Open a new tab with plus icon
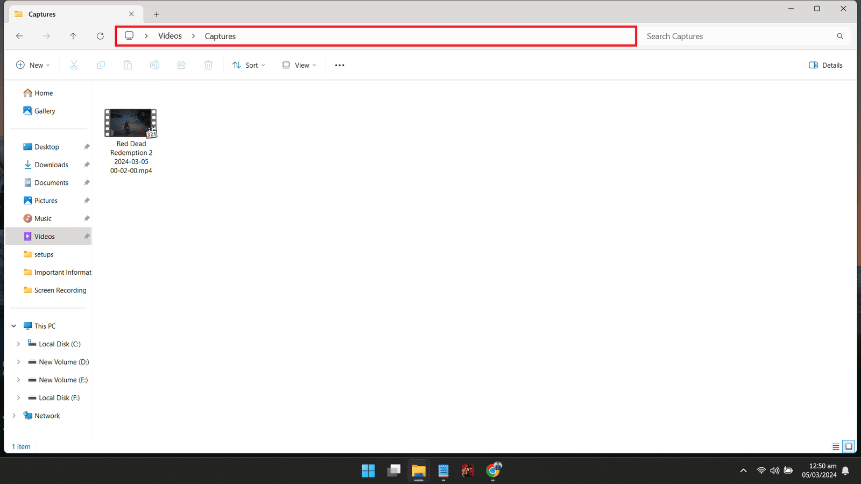Image resolution: width=861 pixels, height=484 pixels. pos(157,15)
